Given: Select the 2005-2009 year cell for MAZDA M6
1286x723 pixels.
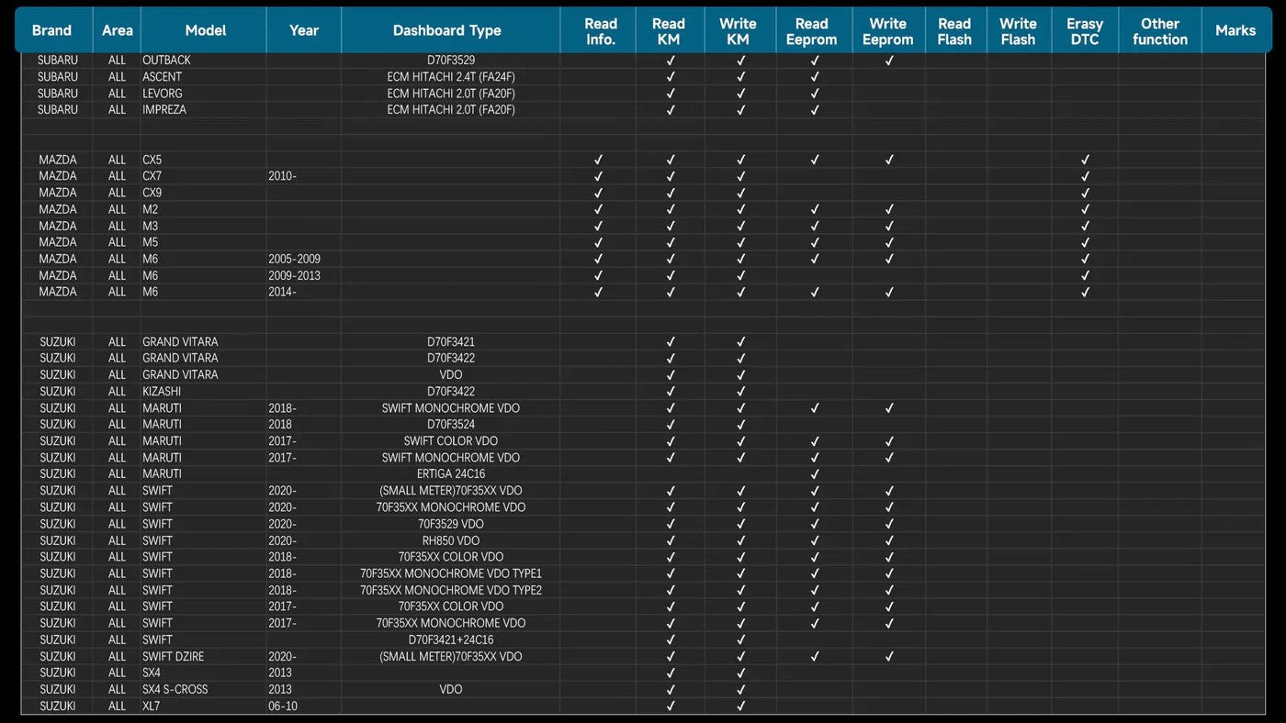Looking at the screenshot, I should pos(295,259).
